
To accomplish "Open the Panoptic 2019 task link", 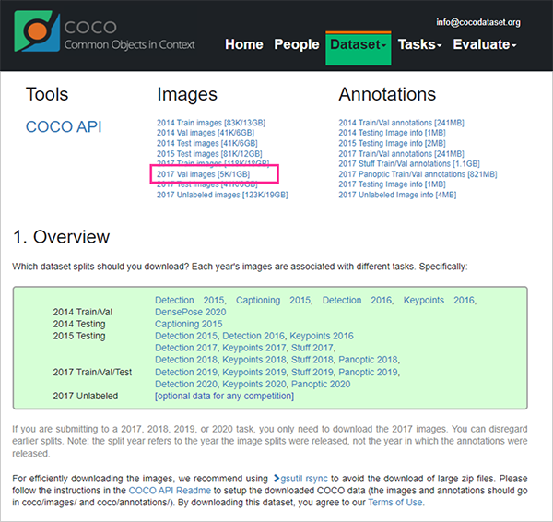I will pos(368,372).
